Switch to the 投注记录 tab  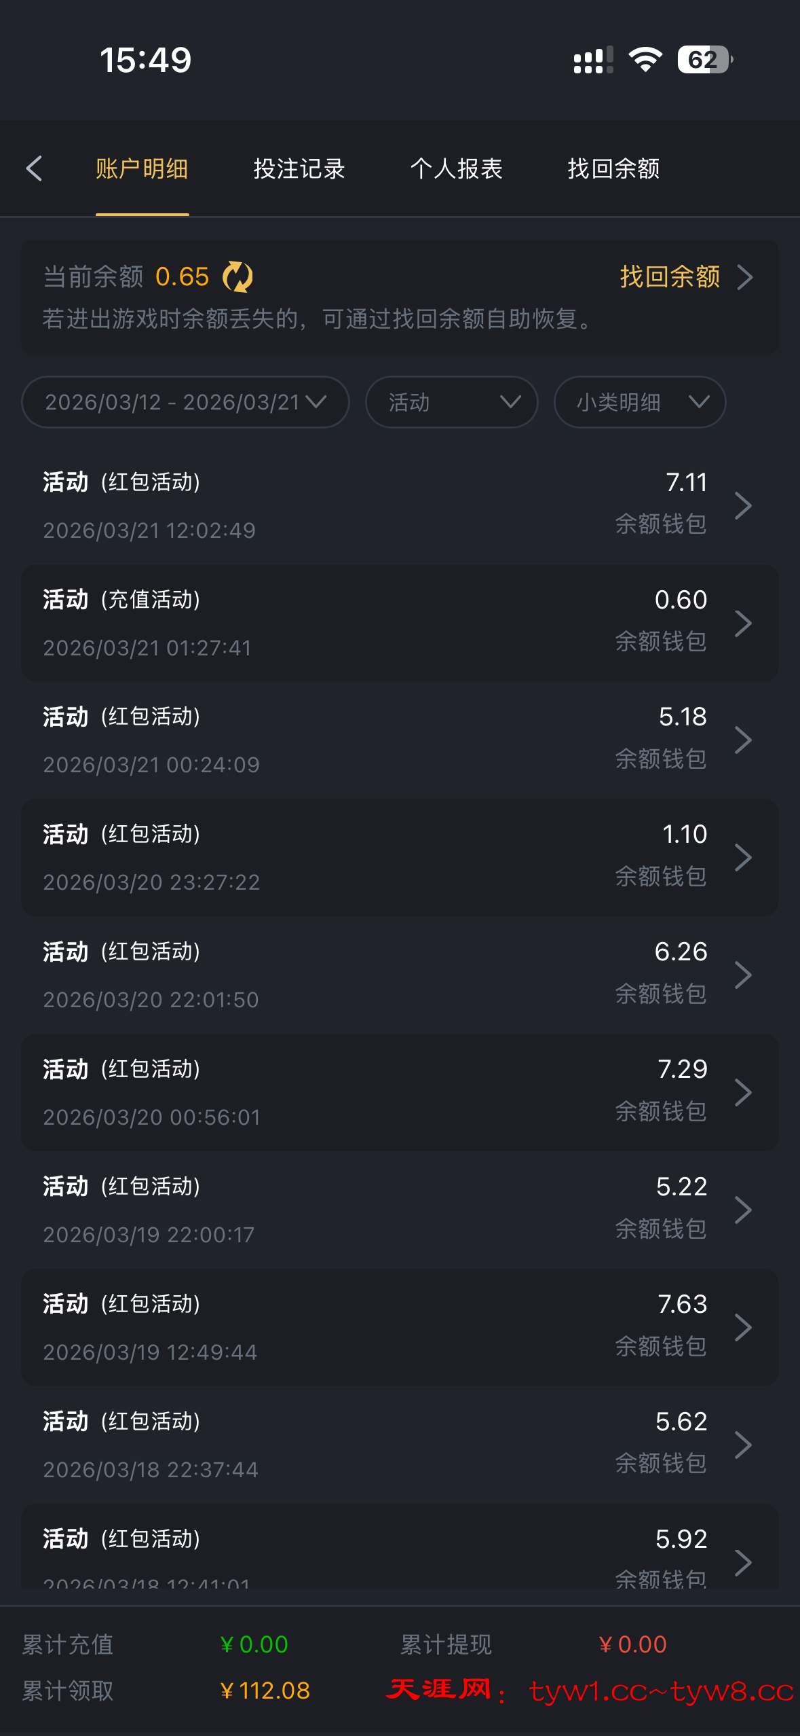tap(299, 168)
